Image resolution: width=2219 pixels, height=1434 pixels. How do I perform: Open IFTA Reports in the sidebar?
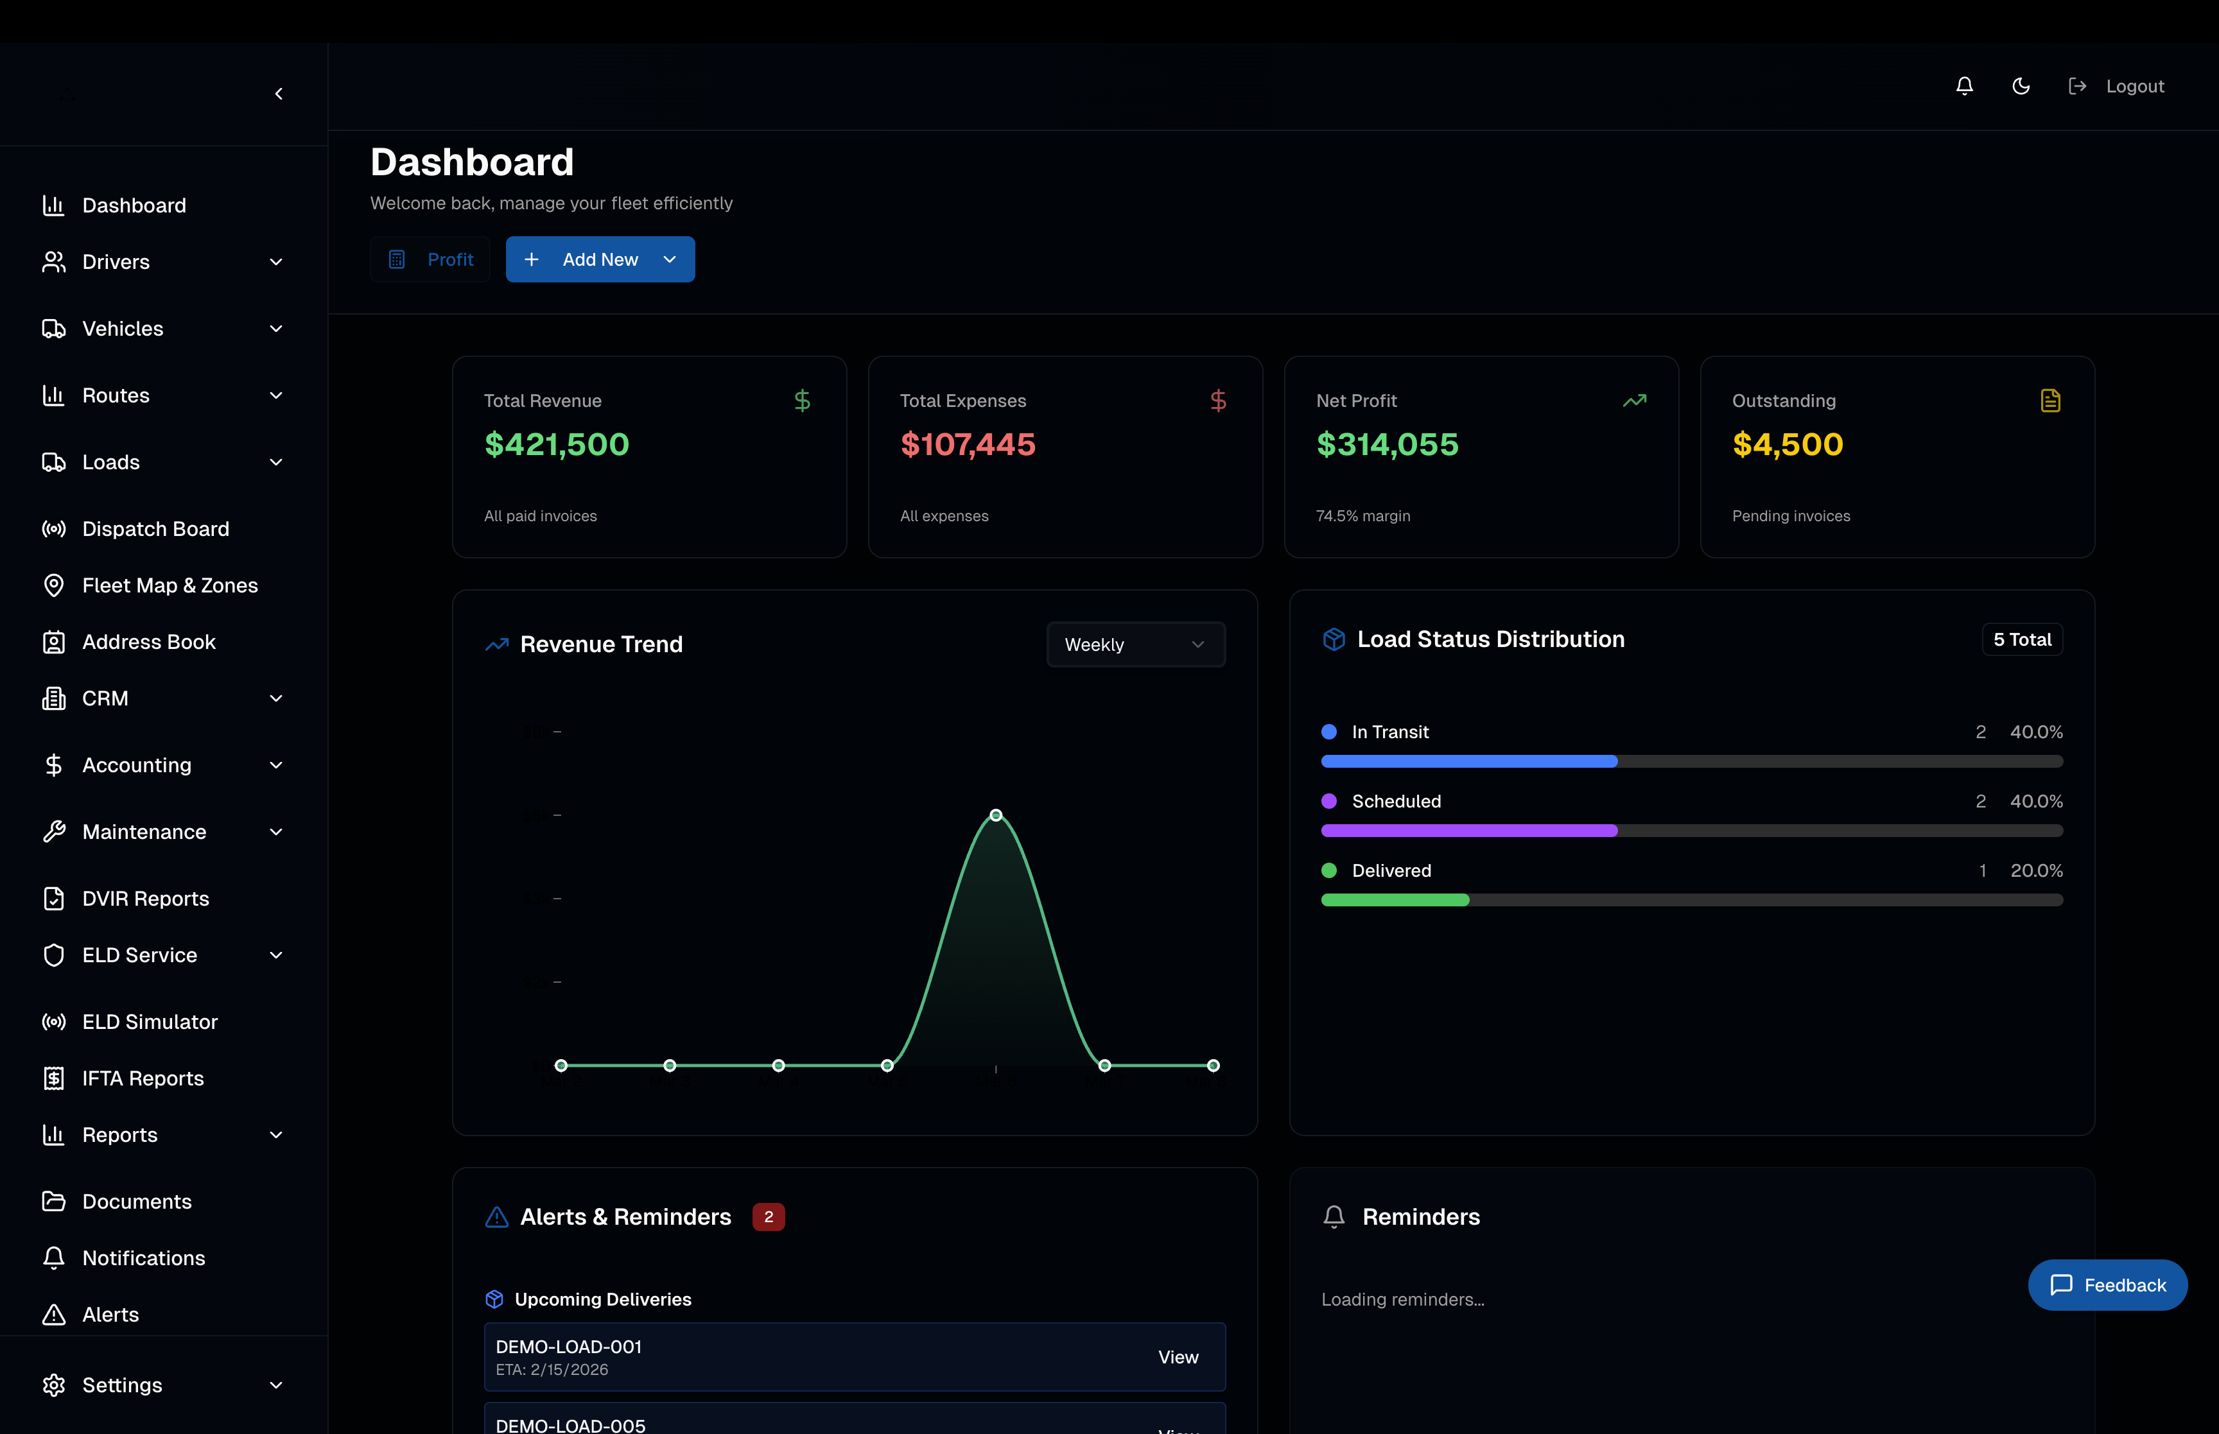(x=143, y=1078)
